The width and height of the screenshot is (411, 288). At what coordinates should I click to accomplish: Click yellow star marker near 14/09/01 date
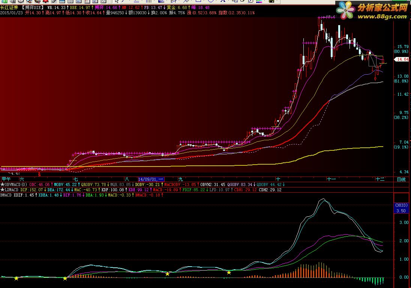tap(168, 274)
